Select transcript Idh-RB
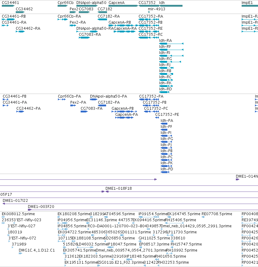 tap(166, 74)
